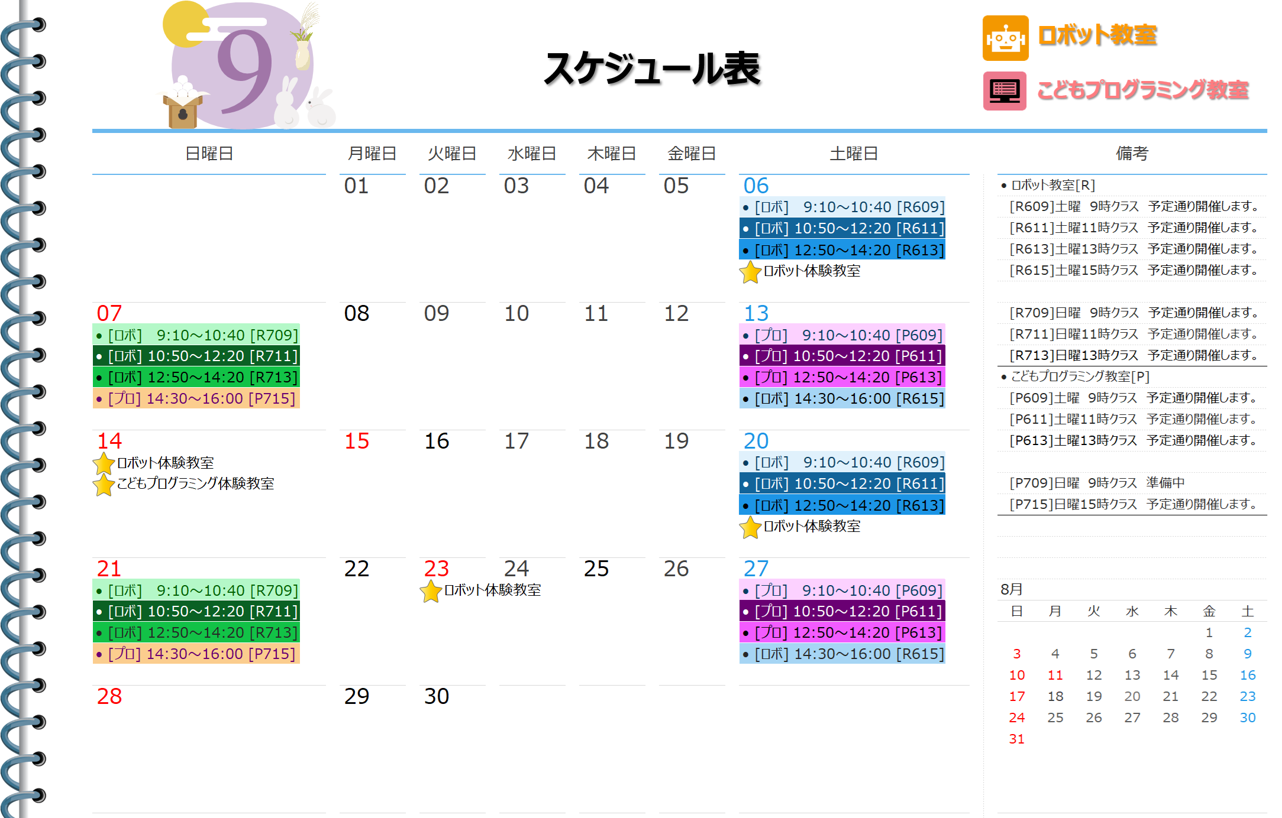Select 11 in the August mini calendar
Screen dimensions: 1282x818
(1055, 675)
